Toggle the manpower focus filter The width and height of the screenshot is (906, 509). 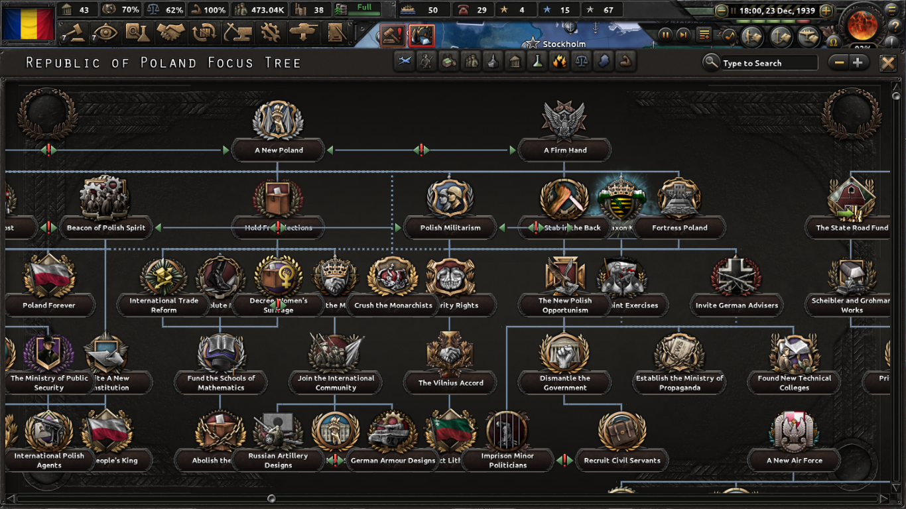(x=472, y=62)
